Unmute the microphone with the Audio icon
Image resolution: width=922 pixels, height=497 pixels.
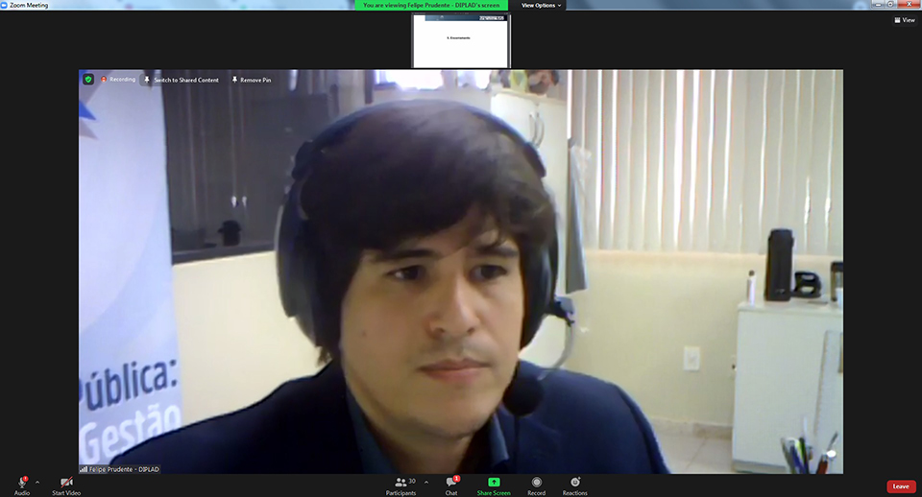tap(21, 482)
